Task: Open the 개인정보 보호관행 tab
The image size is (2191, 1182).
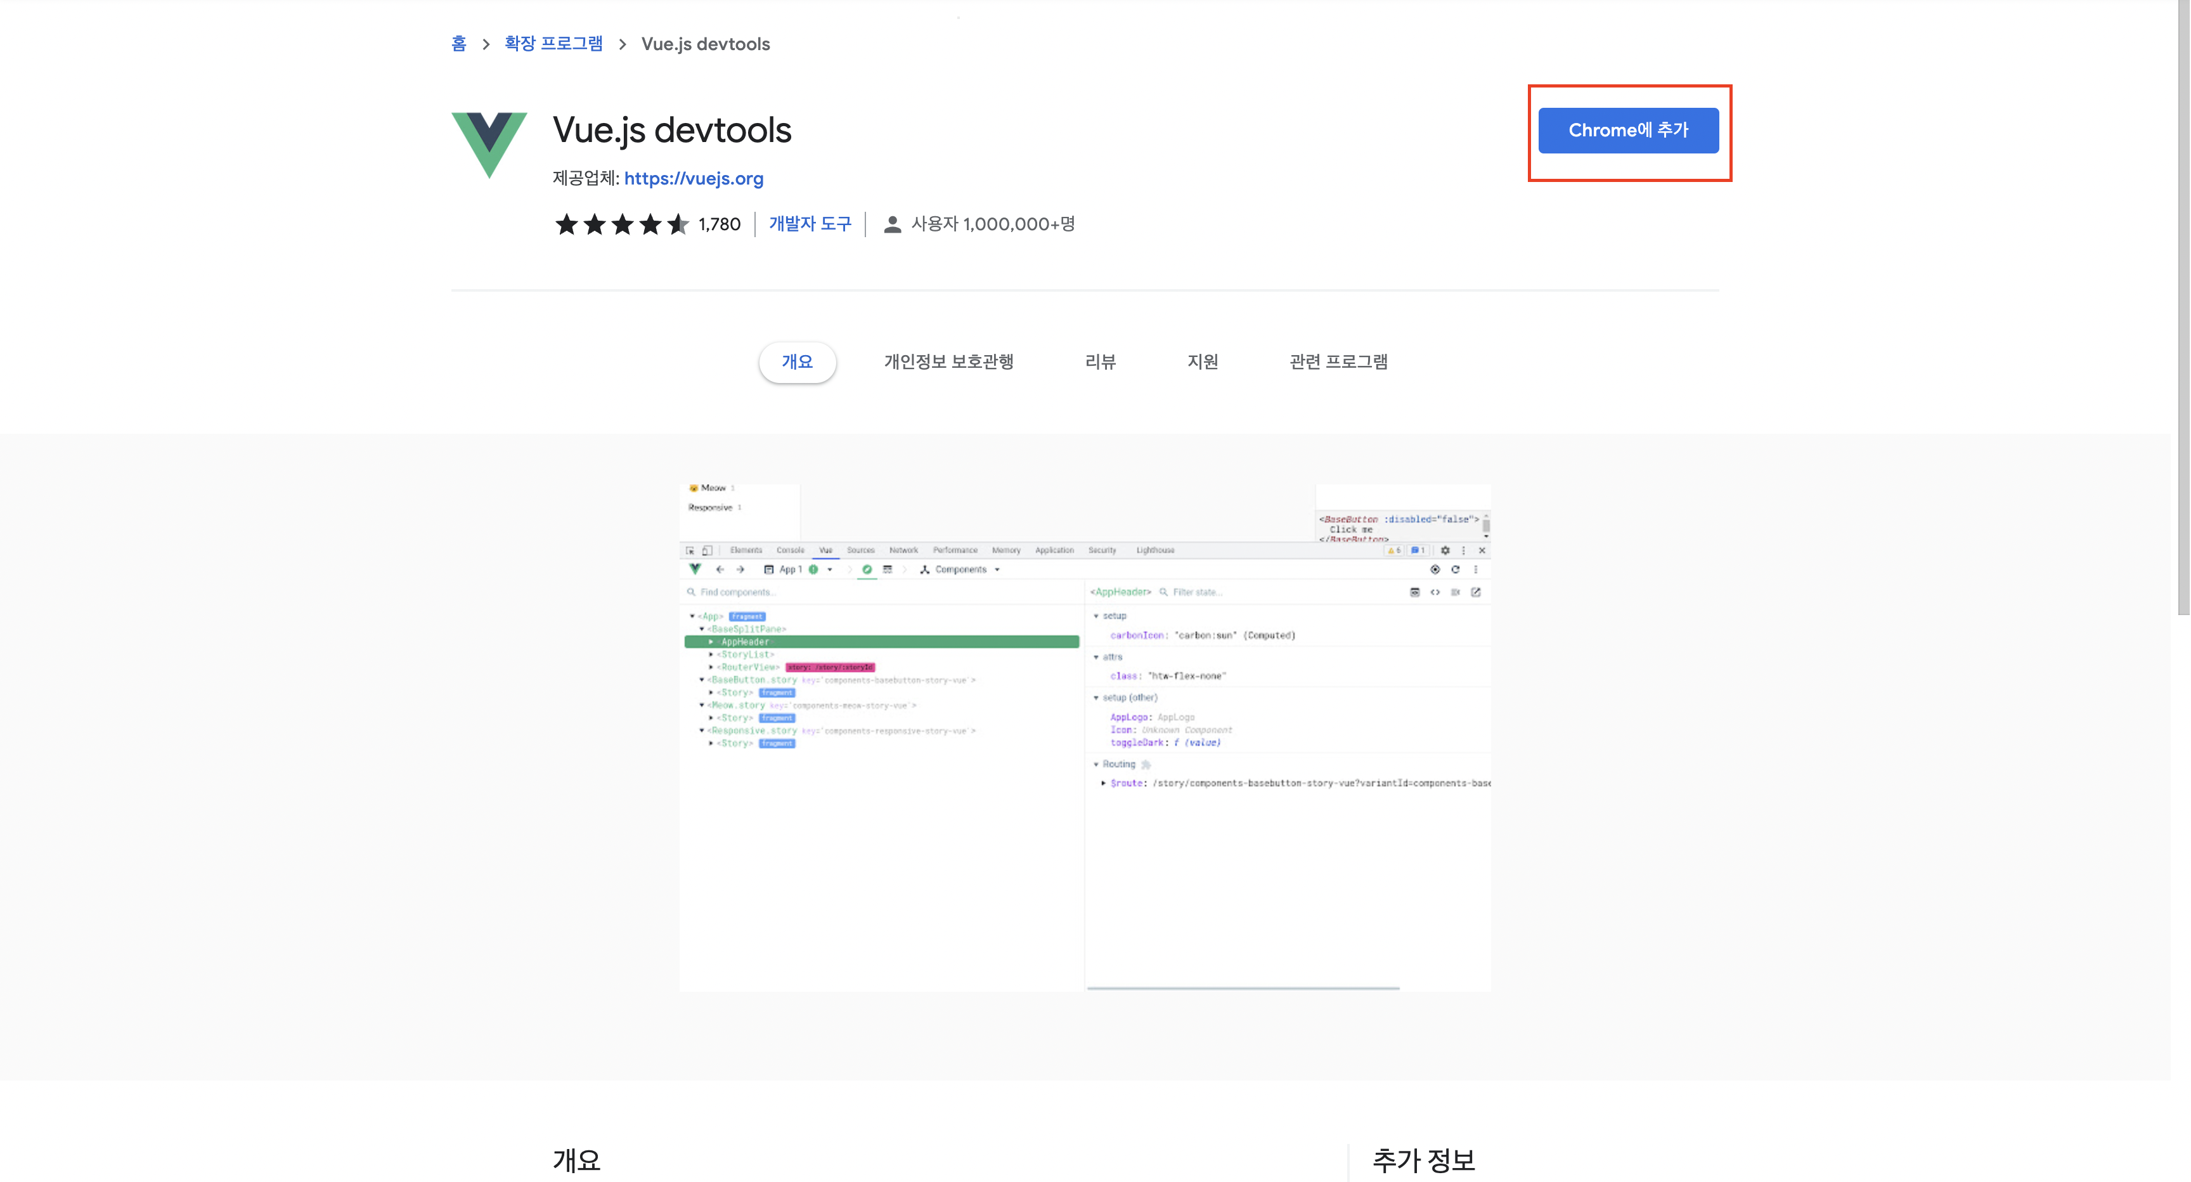Action: tap(948, 361)
